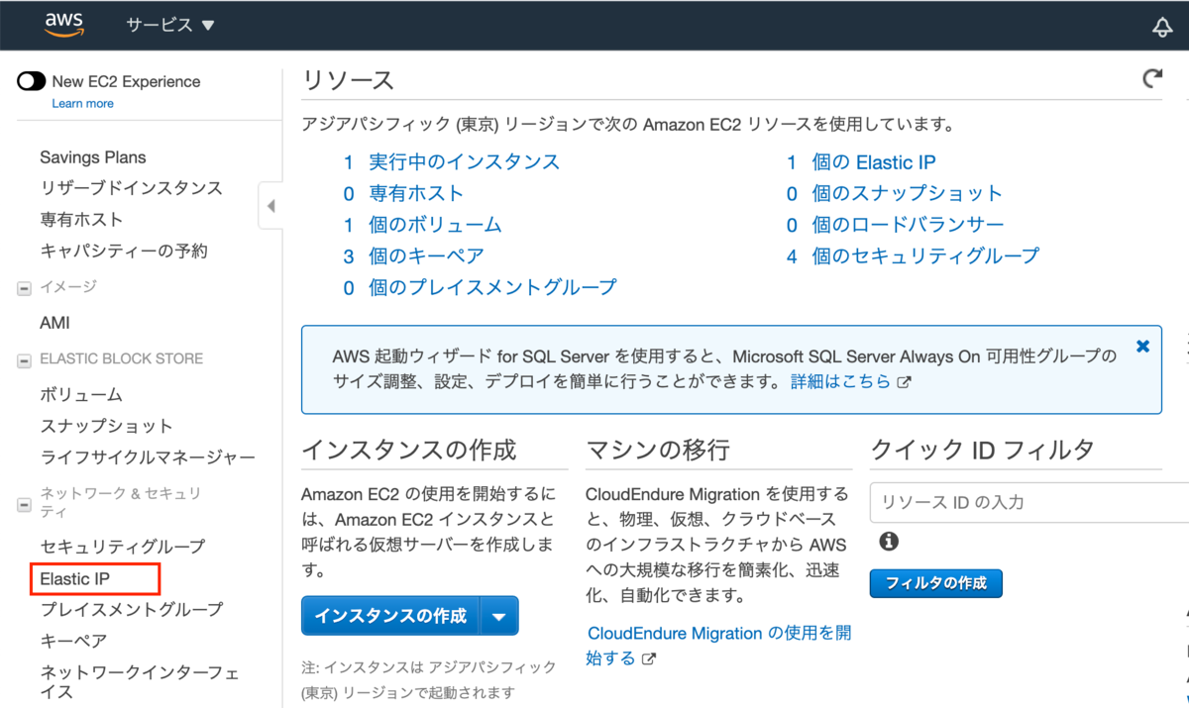Click the フィルタの作成 button

(936, 583)
